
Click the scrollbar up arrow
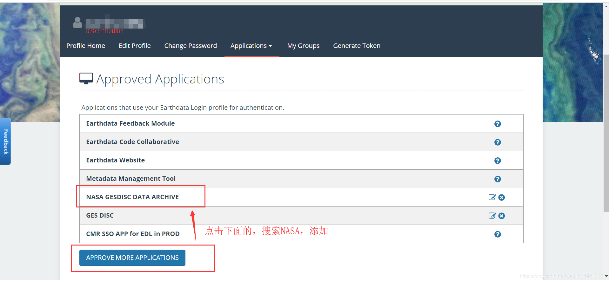point(606,6)
